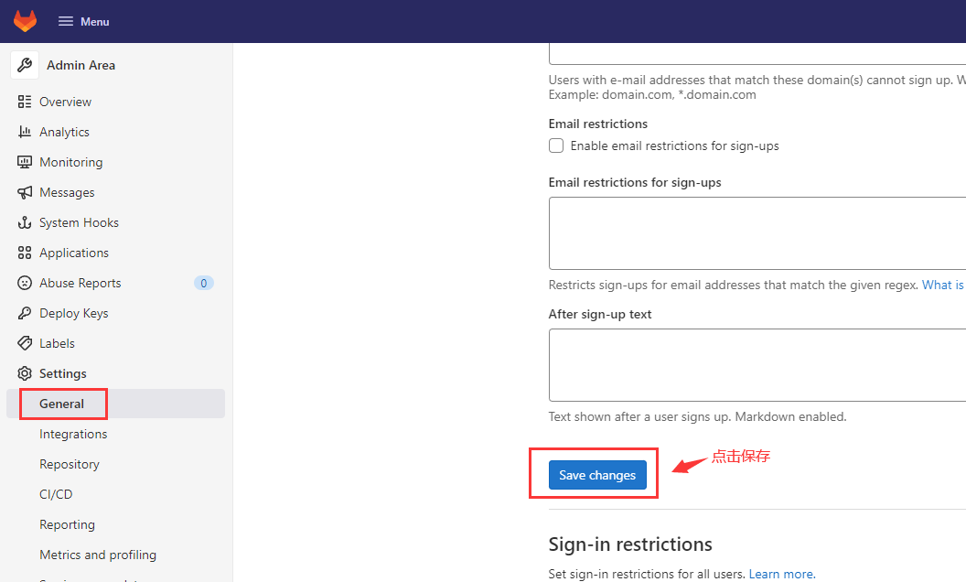Click the Applications grid icon
Viewport: 966px width, 582px height.
coord(25,253)
